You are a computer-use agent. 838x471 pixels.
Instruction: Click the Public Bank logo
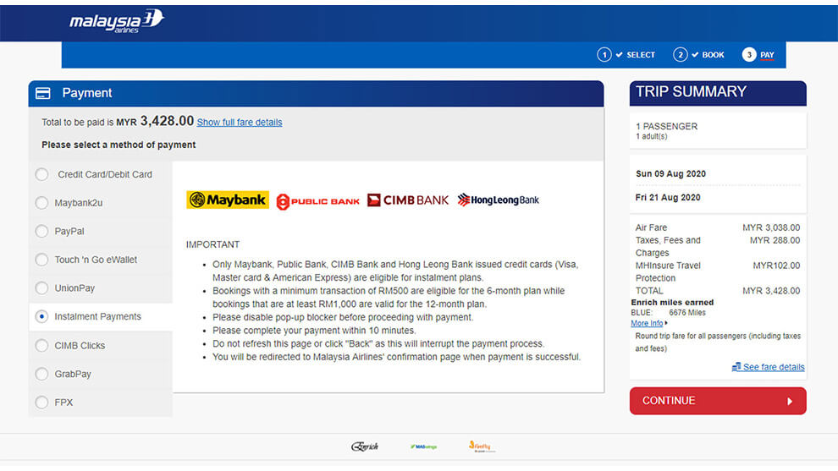(x=317, y=201)
